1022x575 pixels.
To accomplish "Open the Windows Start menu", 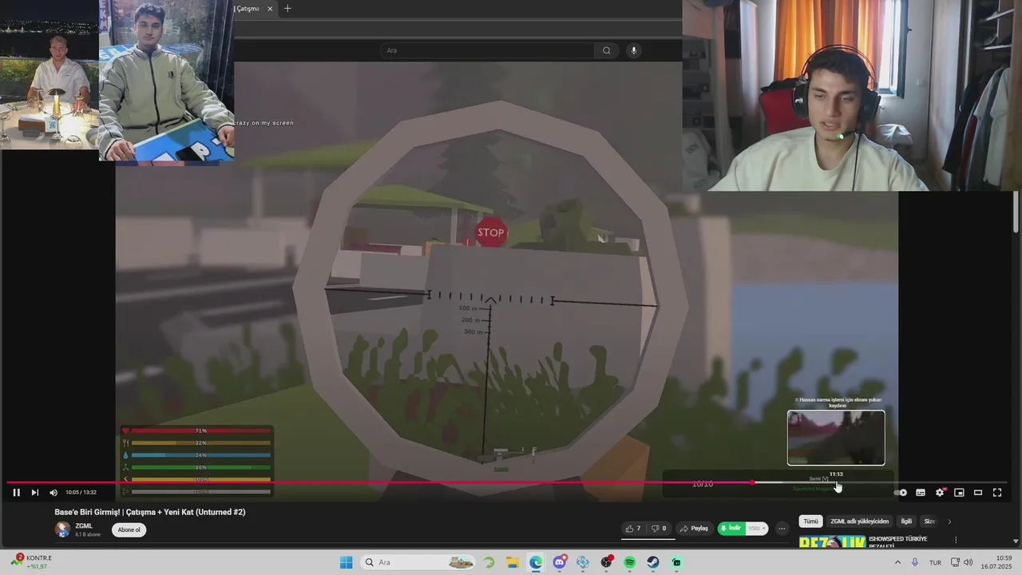I will [x=346, y=562].
